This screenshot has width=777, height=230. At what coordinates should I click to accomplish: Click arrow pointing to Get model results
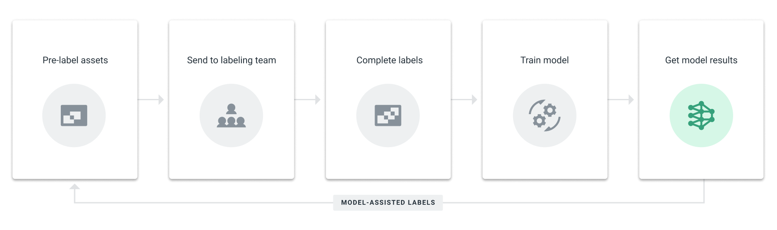click(x=621, y=99)
